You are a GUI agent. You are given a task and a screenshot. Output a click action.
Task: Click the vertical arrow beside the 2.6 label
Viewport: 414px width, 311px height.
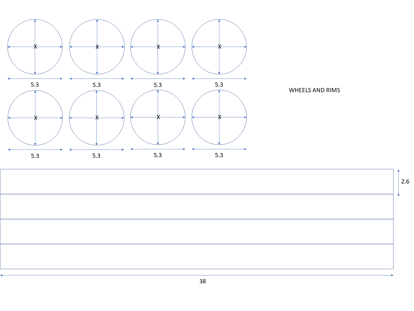click(x=398, y=182)
